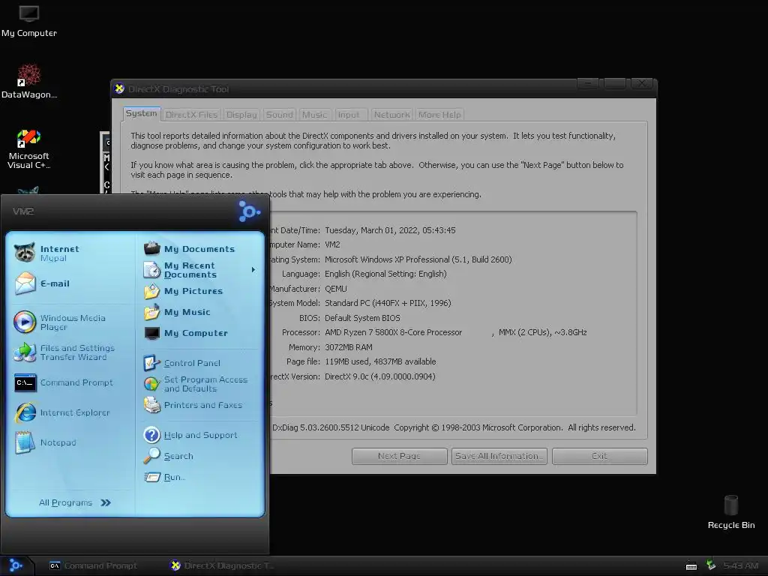Click the page file 119MB used text
The image size is (768, 576).
point(380,362)
